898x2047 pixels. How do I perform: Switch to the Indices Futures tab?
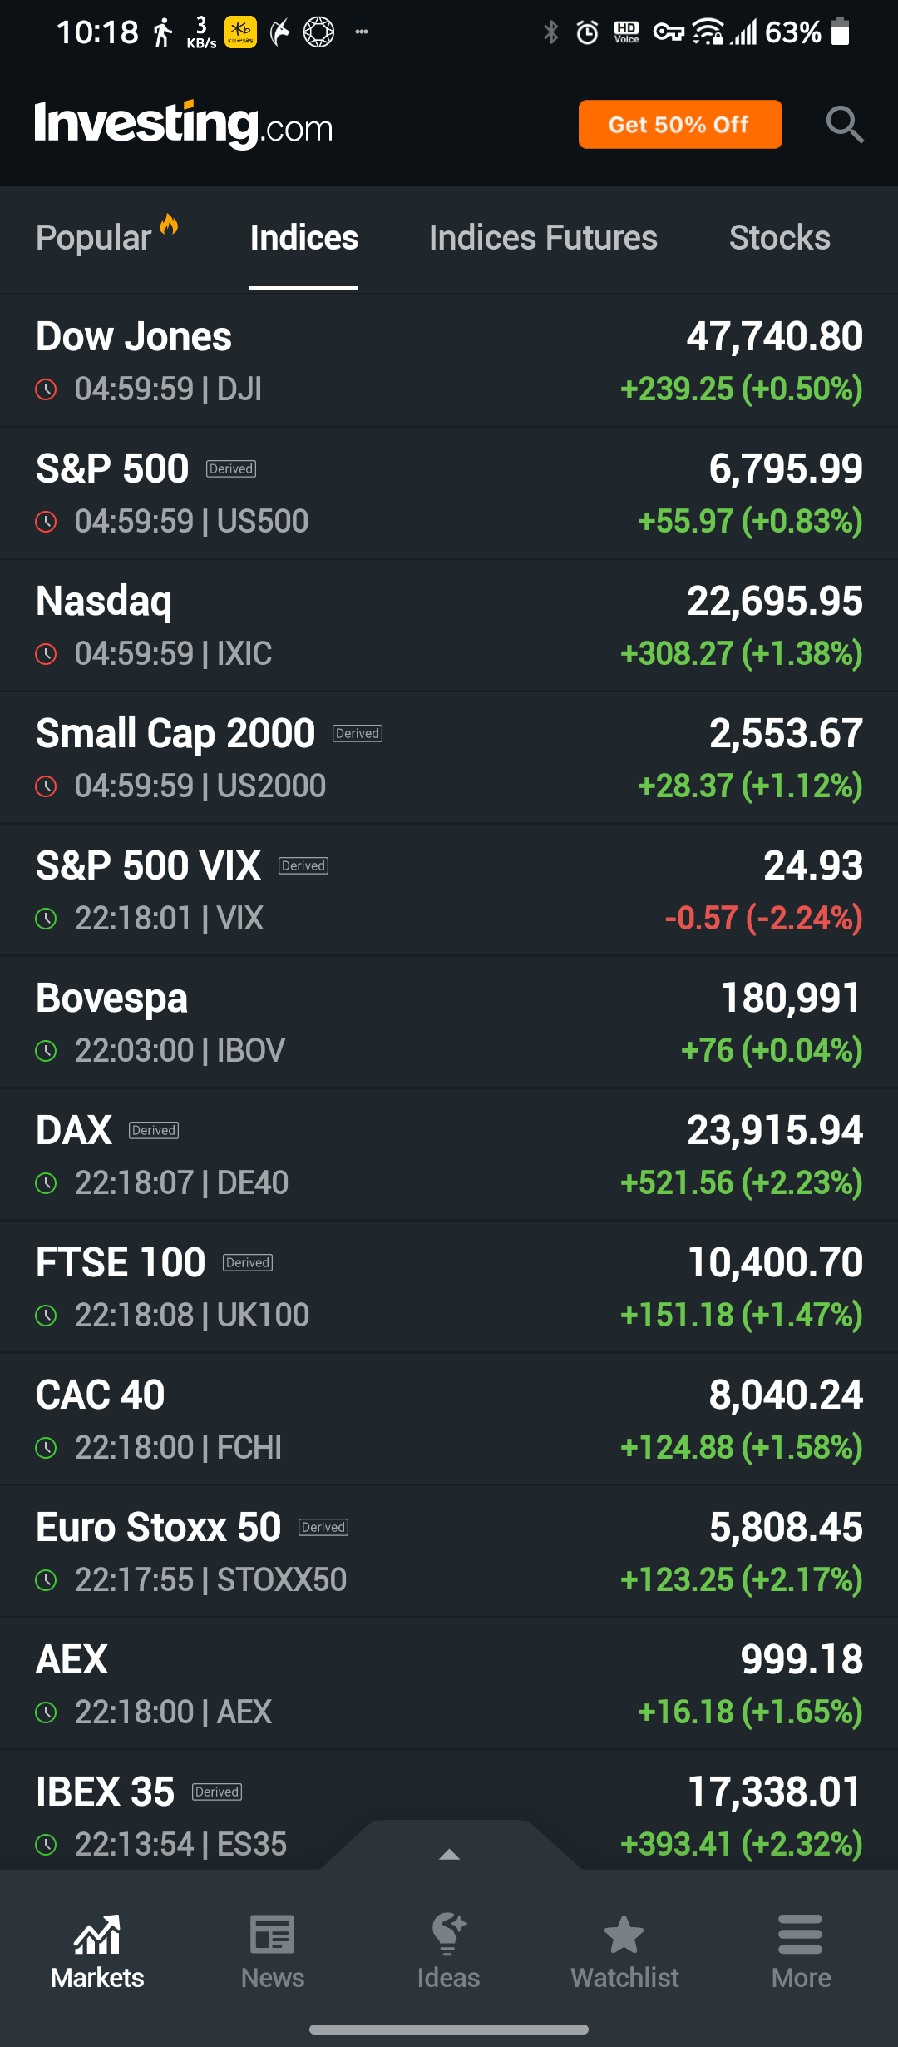click(543, 238)
